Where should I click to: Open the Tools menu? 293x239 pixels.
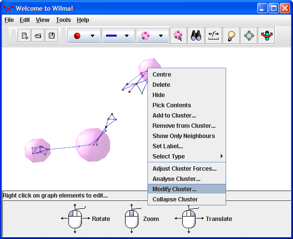[x=63, y=20]
